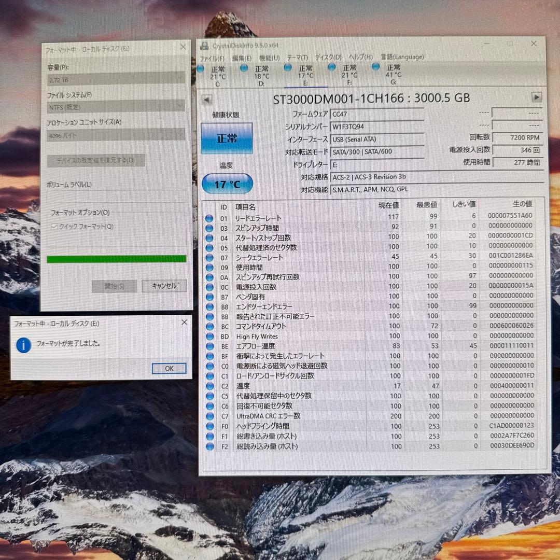The height and width of the screenshot is (560, 560).
Task: Select the 回復不可能セクタ数 row name
Action: [264, 406]
